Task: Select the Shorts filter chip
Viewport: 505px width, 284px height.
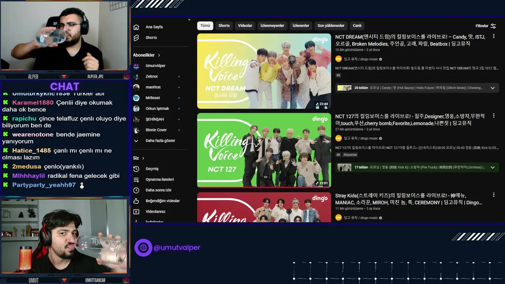Action: pyautogui.click(x=224, y=26)
